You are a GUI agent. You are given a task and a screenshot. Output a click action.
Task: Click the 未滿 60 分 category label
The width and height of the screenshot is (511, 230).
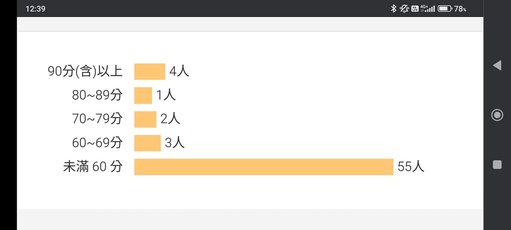[93, 167]
